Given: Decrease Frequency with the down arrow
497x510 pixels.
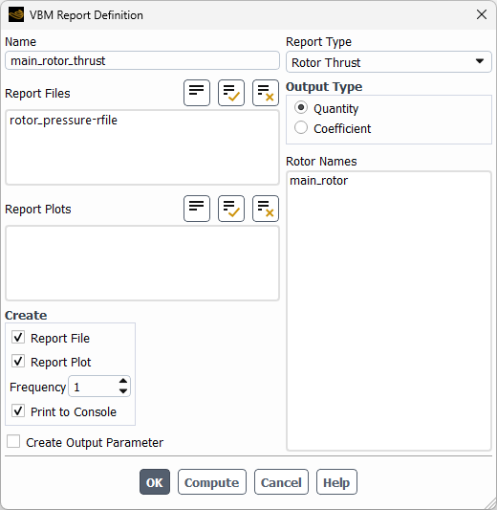Looking at the screenshot, I should pos(123,391).
